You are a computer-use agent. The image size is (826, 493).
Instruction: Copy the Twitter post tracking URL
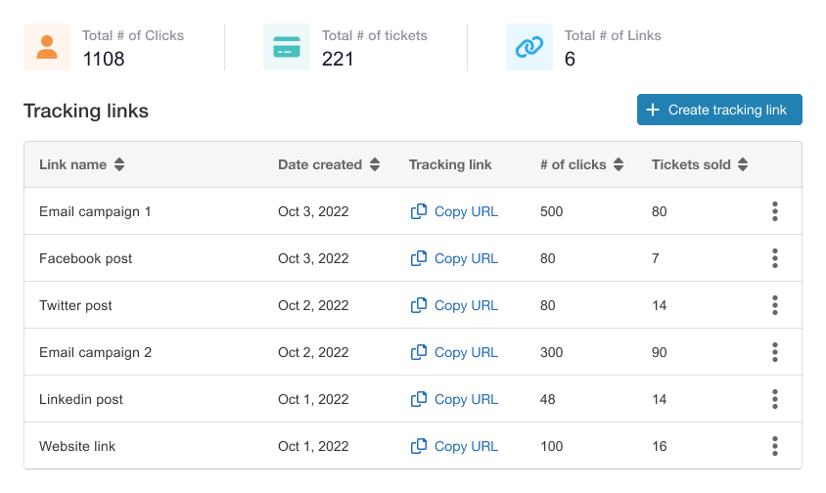point(454,305)
